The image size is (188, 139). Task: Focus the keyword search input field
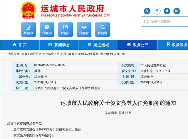[164, 22]
